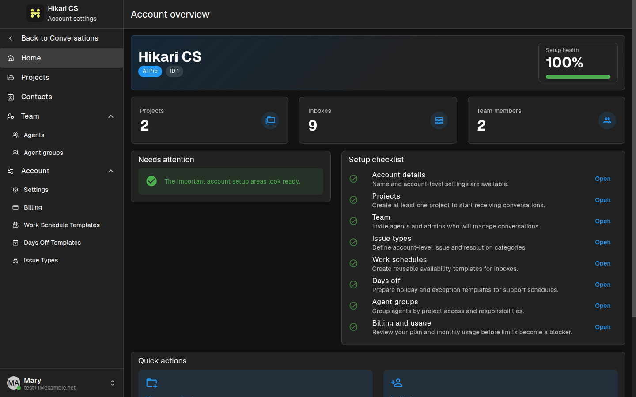Open link for Issue types checklist item

tap(602, 242)
